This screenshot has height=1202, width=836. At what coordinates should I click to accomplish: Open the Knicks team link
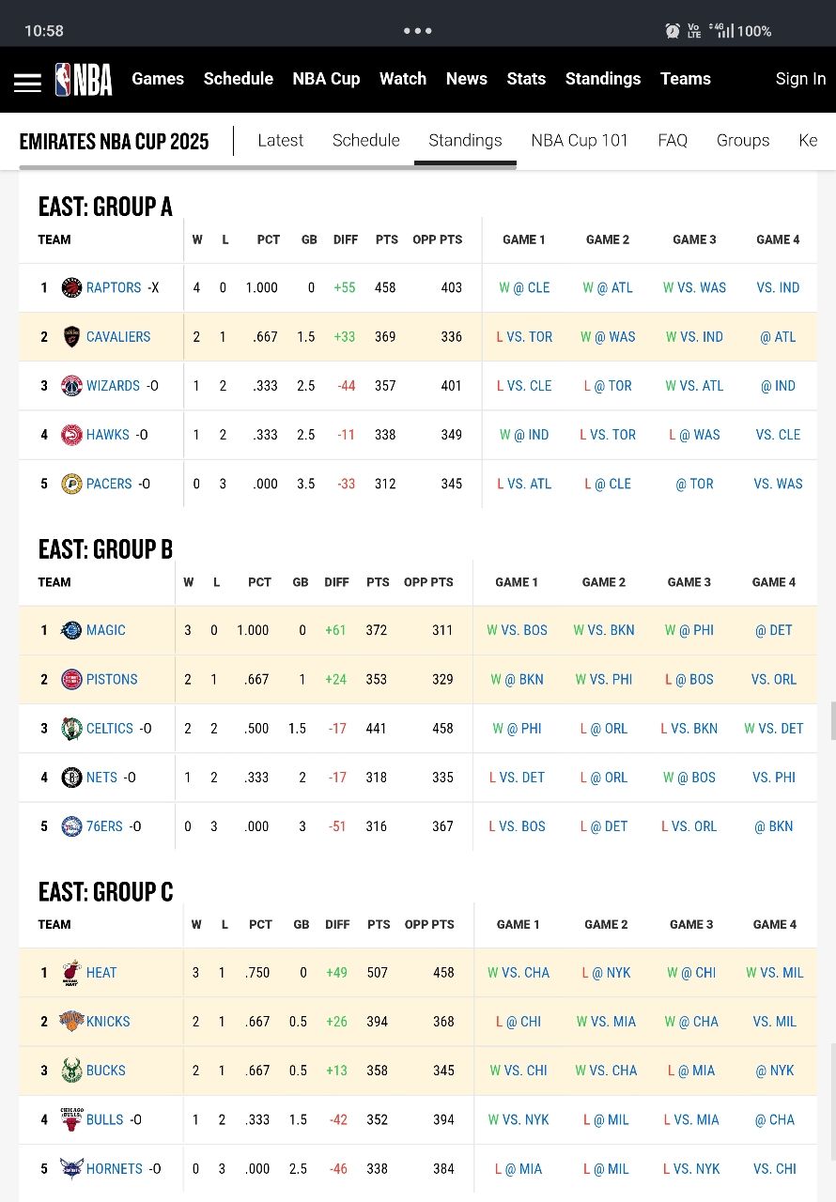(108, 1022)
